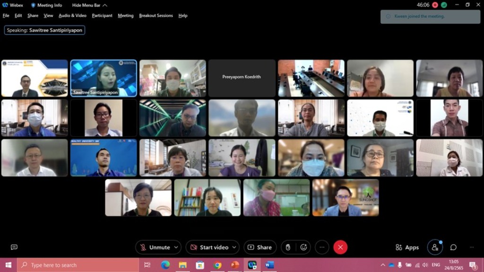Click the red leave meeting button
This screenshot has width=484, height=272.
340,247
